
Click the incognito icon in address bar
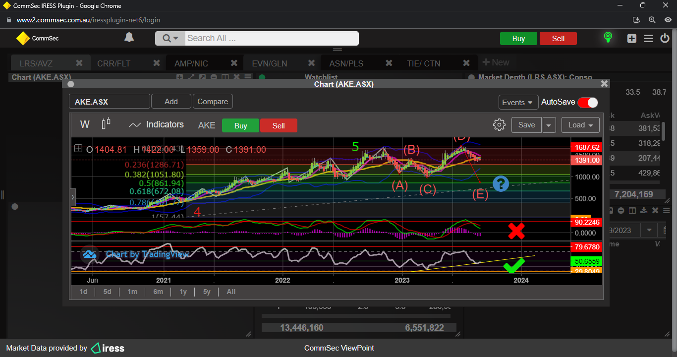click(668, 20)
